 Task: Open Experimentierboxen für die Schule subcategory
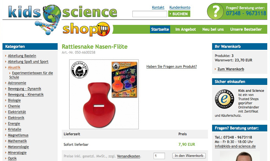coord(31,75)
